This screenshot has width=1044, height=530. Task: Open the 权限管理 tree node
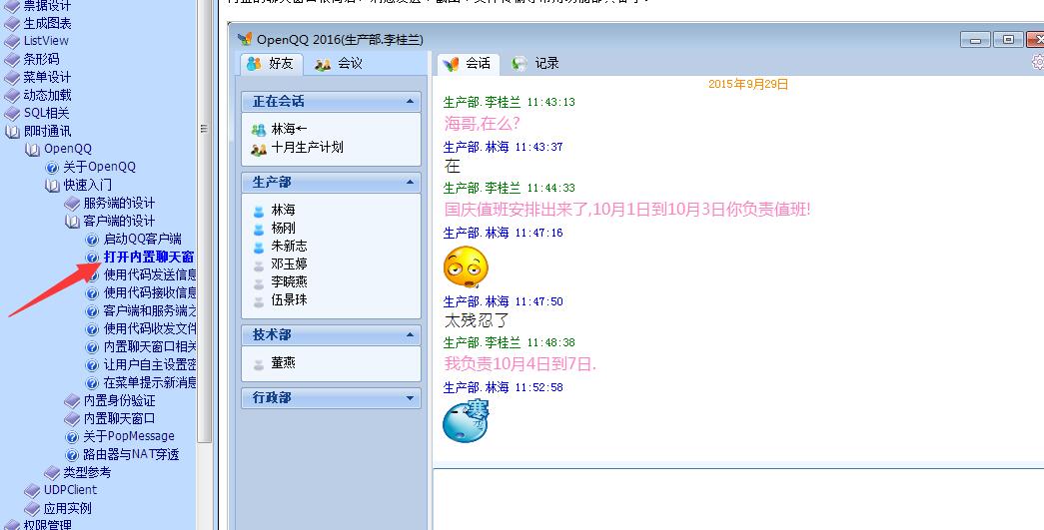point(47,524)
